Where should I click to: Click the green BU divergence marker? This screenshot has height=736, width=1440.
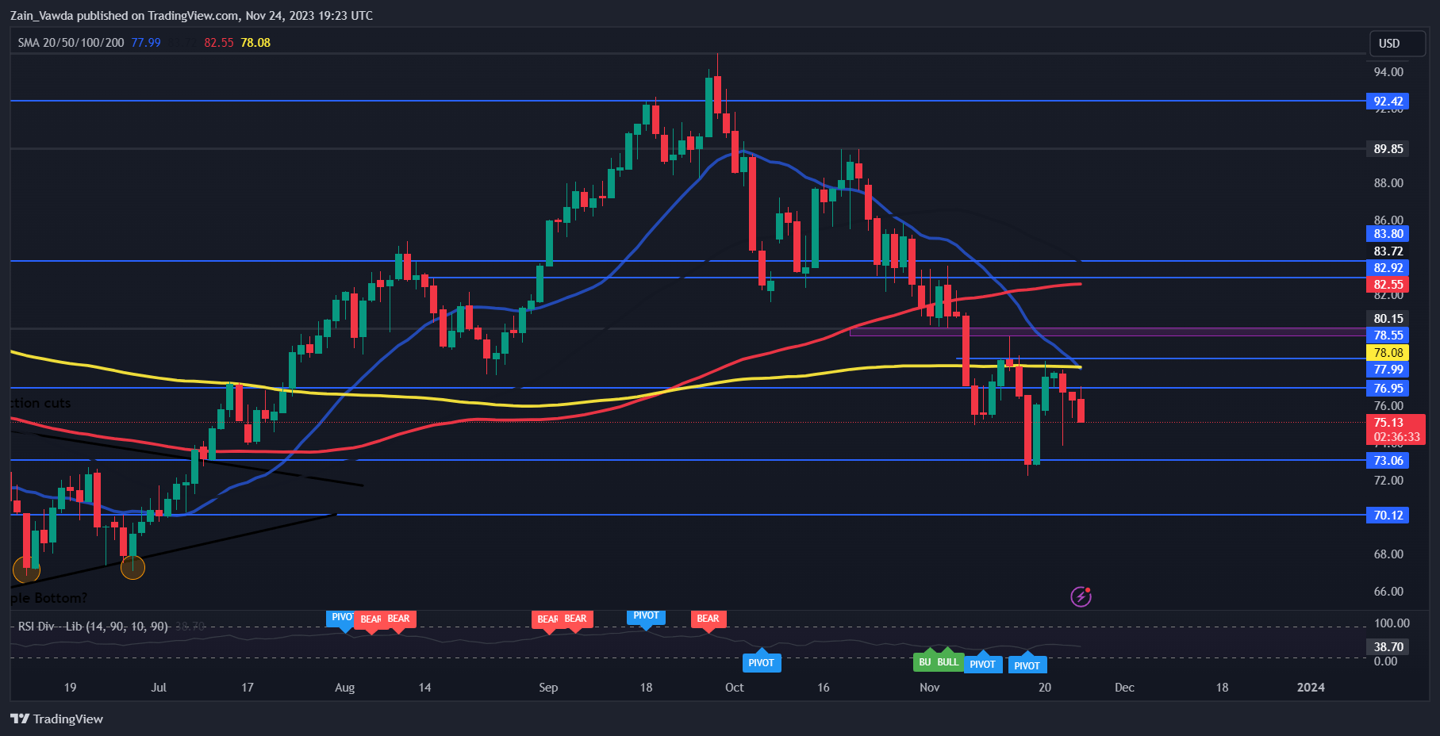(925, 661)
